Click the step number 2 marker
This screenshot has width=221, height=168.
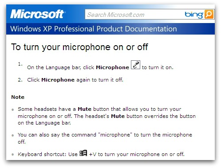point(20,80)
